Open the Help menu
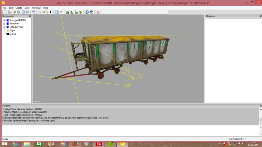Image resolution: width=262 pixels, height=147 pixels. click(x=46, y=8)
